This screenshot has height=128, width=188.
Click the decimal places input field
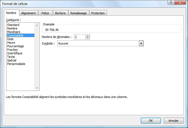tap(79, 37)
